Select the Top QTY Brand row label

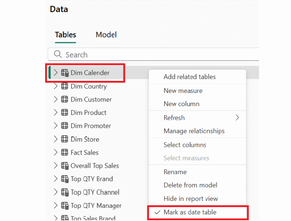click(92, 179)
